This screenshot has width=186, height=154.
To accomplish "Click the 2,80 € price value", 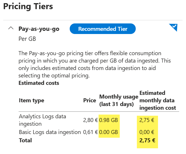I will tap(90, 120).
